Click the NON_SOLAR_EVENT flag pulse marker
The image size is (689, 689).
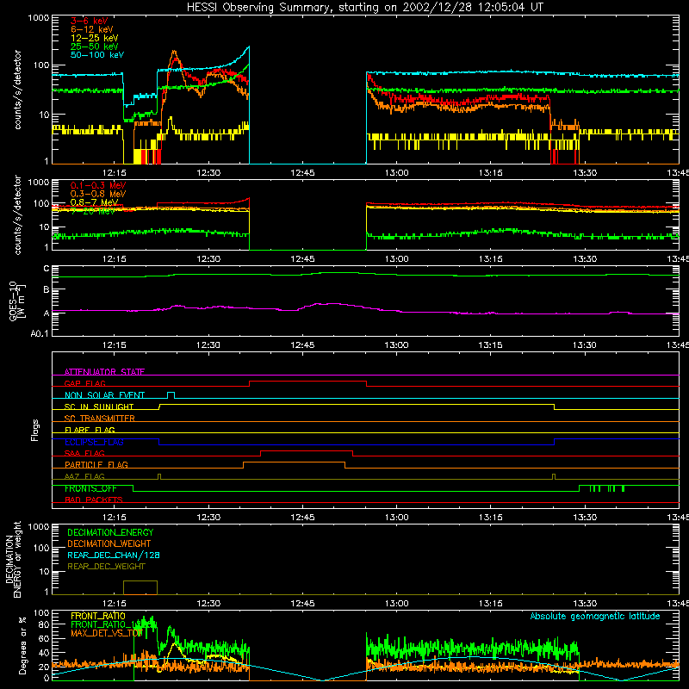pos(171,395)
